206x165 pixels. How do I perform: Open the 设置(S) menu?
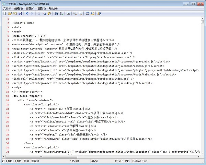pyautogui.click(x=42, y=9)
